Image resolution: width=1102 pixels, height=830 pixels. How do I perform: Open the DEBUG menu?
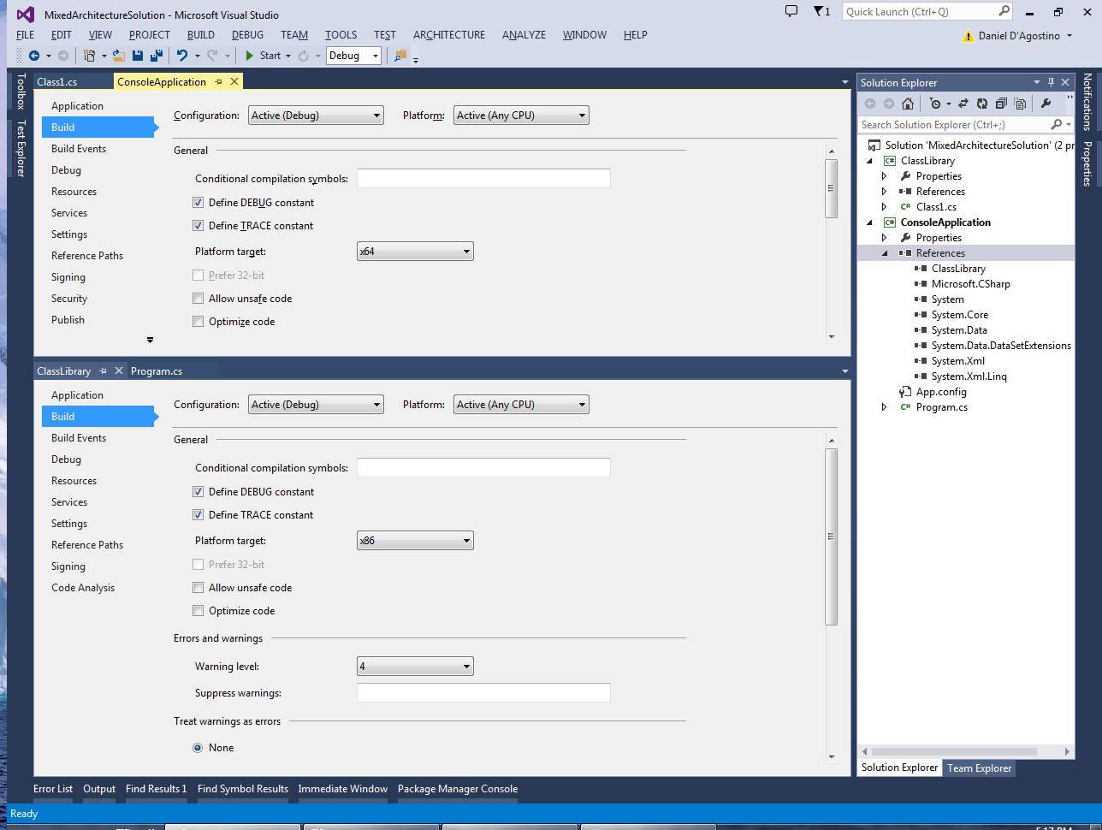pos(247,35)
